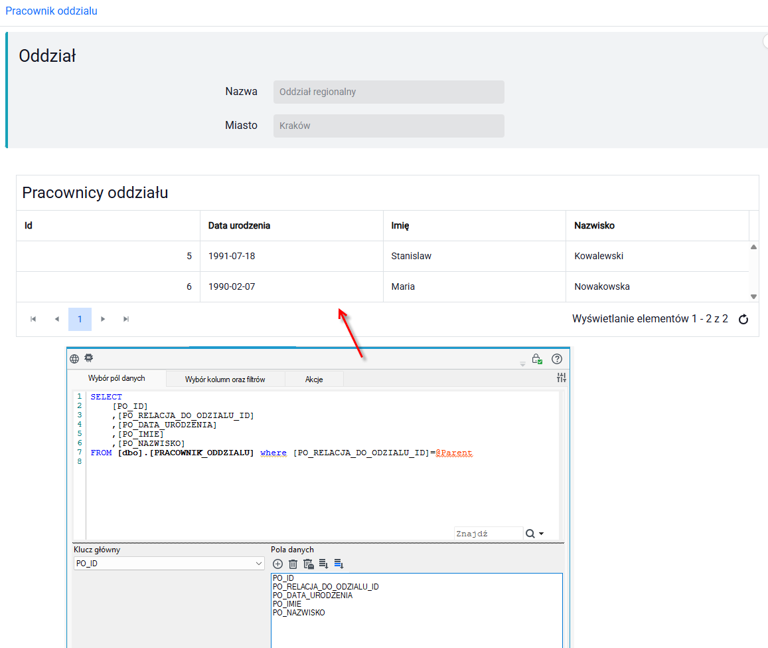
Task: Refresh the Pracownicy oddziału grid
Action: 743,319
